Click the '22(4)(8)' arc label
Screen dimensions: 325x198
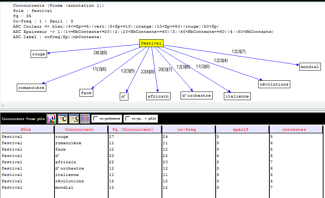click(x=148, y=72)
